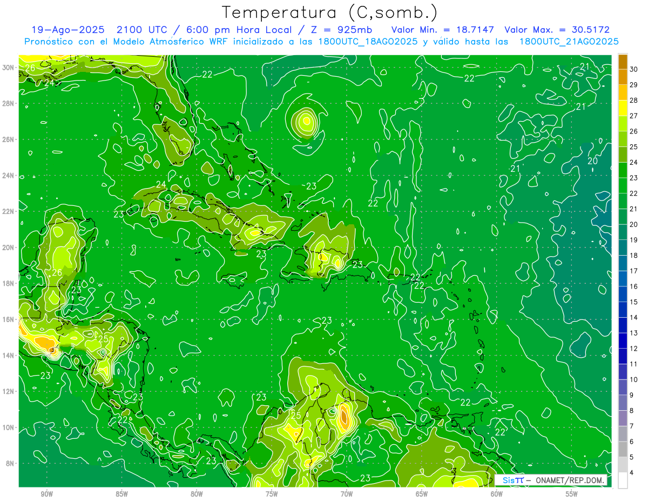Click the '24N' latitude axis label

pos(9,176)
